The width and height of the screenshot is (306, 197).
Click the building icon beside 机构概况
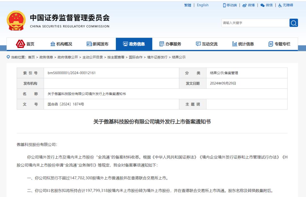coord(53,44)
